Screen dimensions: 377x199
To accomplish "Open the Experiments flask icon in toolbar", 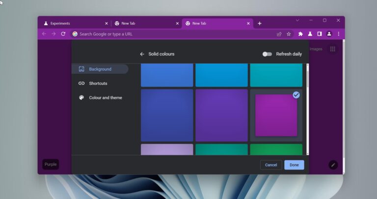I will pos(310,34).
